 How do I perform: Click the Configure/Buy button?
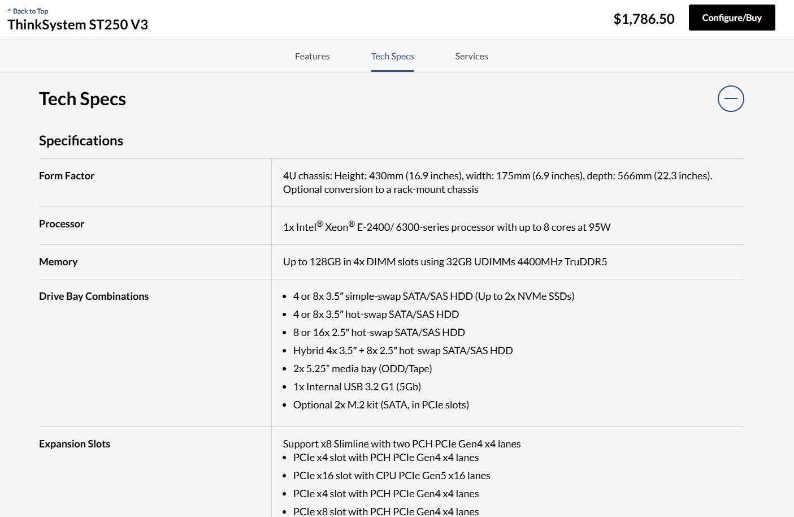731,18
